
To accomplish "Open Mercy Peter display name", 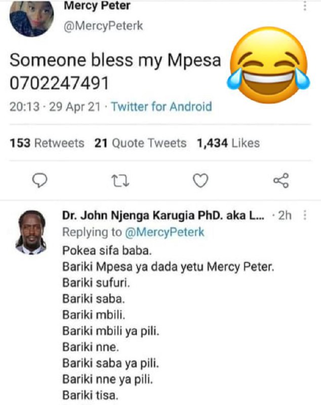I will click(97, 6).
